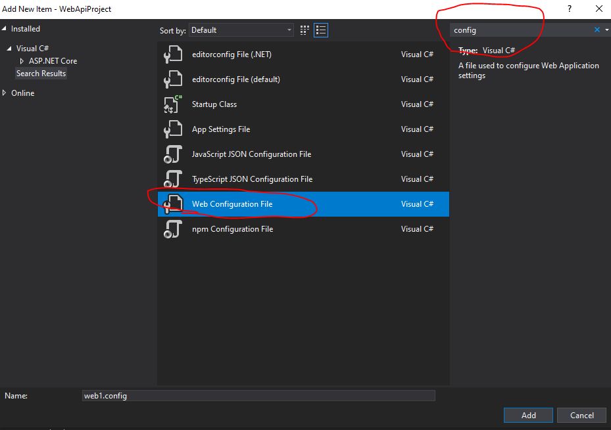This screenshot has width=611, height=430.
Task: Select npm Configuration File text
Action: [232, 229]
